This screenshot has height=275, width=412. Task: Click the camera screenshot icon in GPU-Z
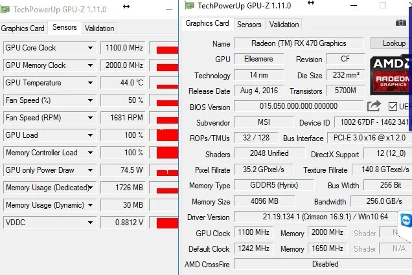pyautogui.click(x=401, y=23)
